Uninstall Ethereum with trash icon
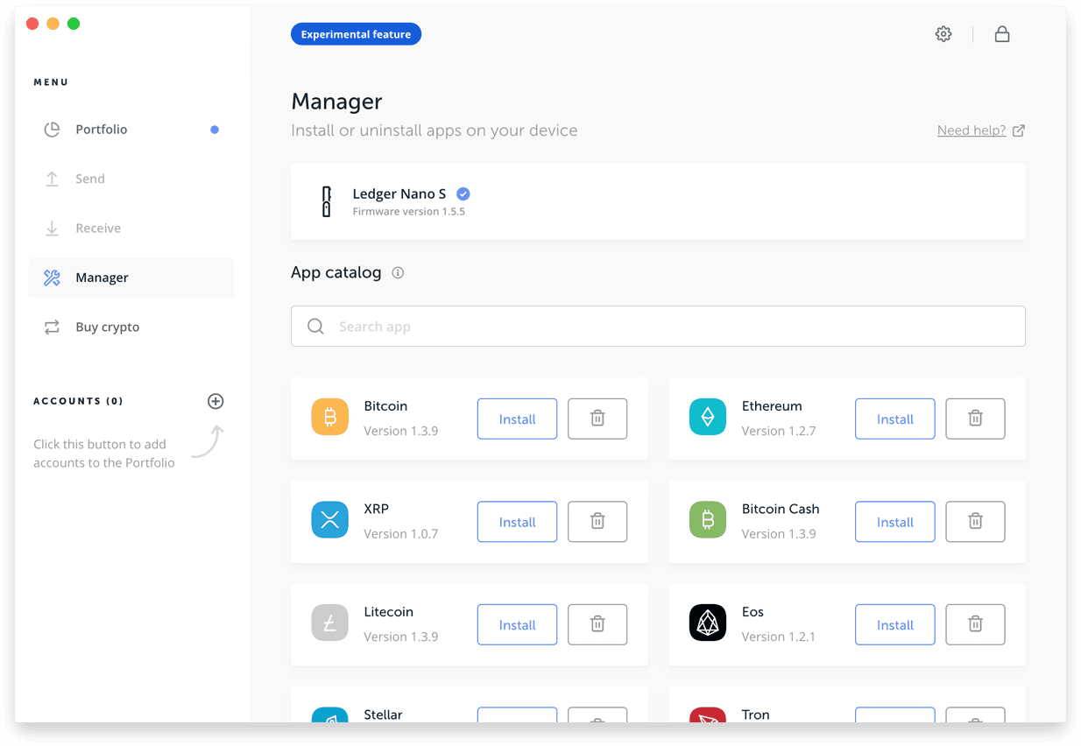 click(x=975, y=419)
